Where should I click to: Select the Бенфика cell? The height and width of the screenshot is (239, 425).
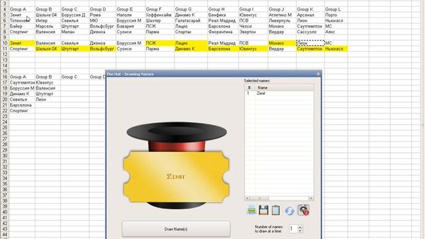click(223, 15)
